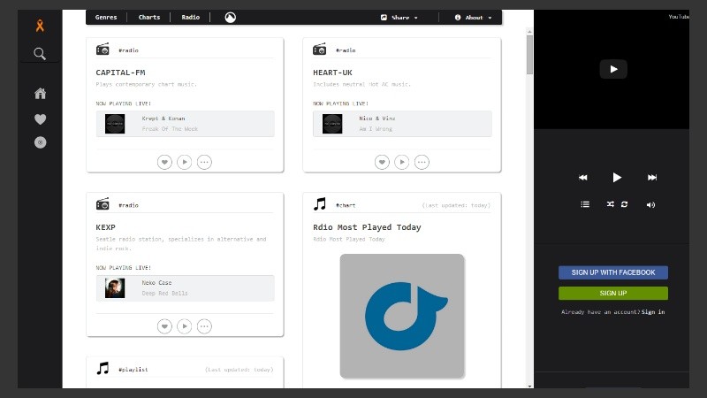This screenshot has height=398, width=707.
Task: Click the search magnifier in the sidebar
Action: click(40, 54)
